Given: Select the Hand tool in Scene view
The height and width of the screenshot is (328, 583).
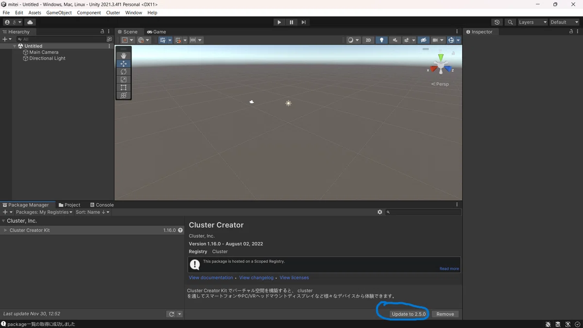Looking at the screenshot, I should tap(123, 55).
